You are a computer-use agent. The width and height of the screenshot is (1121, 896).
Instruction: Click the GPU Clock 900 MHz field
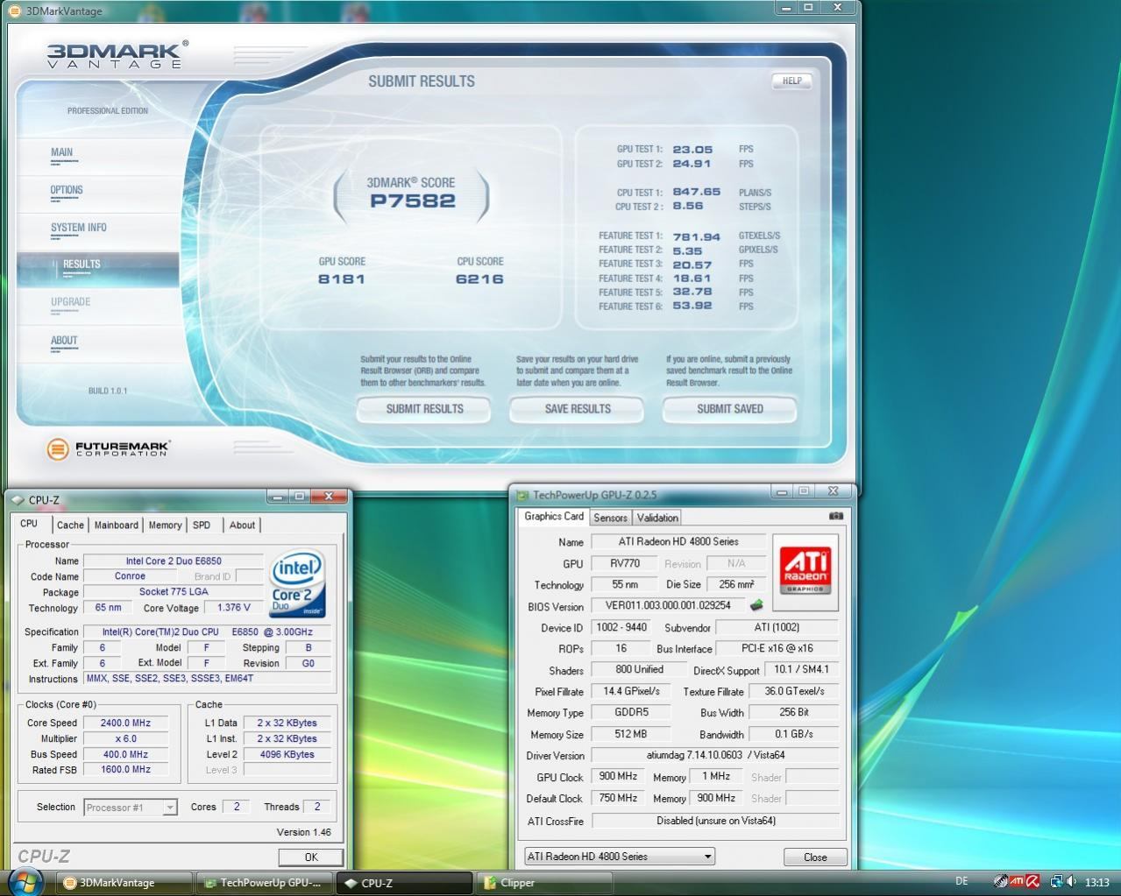[618, 776]
